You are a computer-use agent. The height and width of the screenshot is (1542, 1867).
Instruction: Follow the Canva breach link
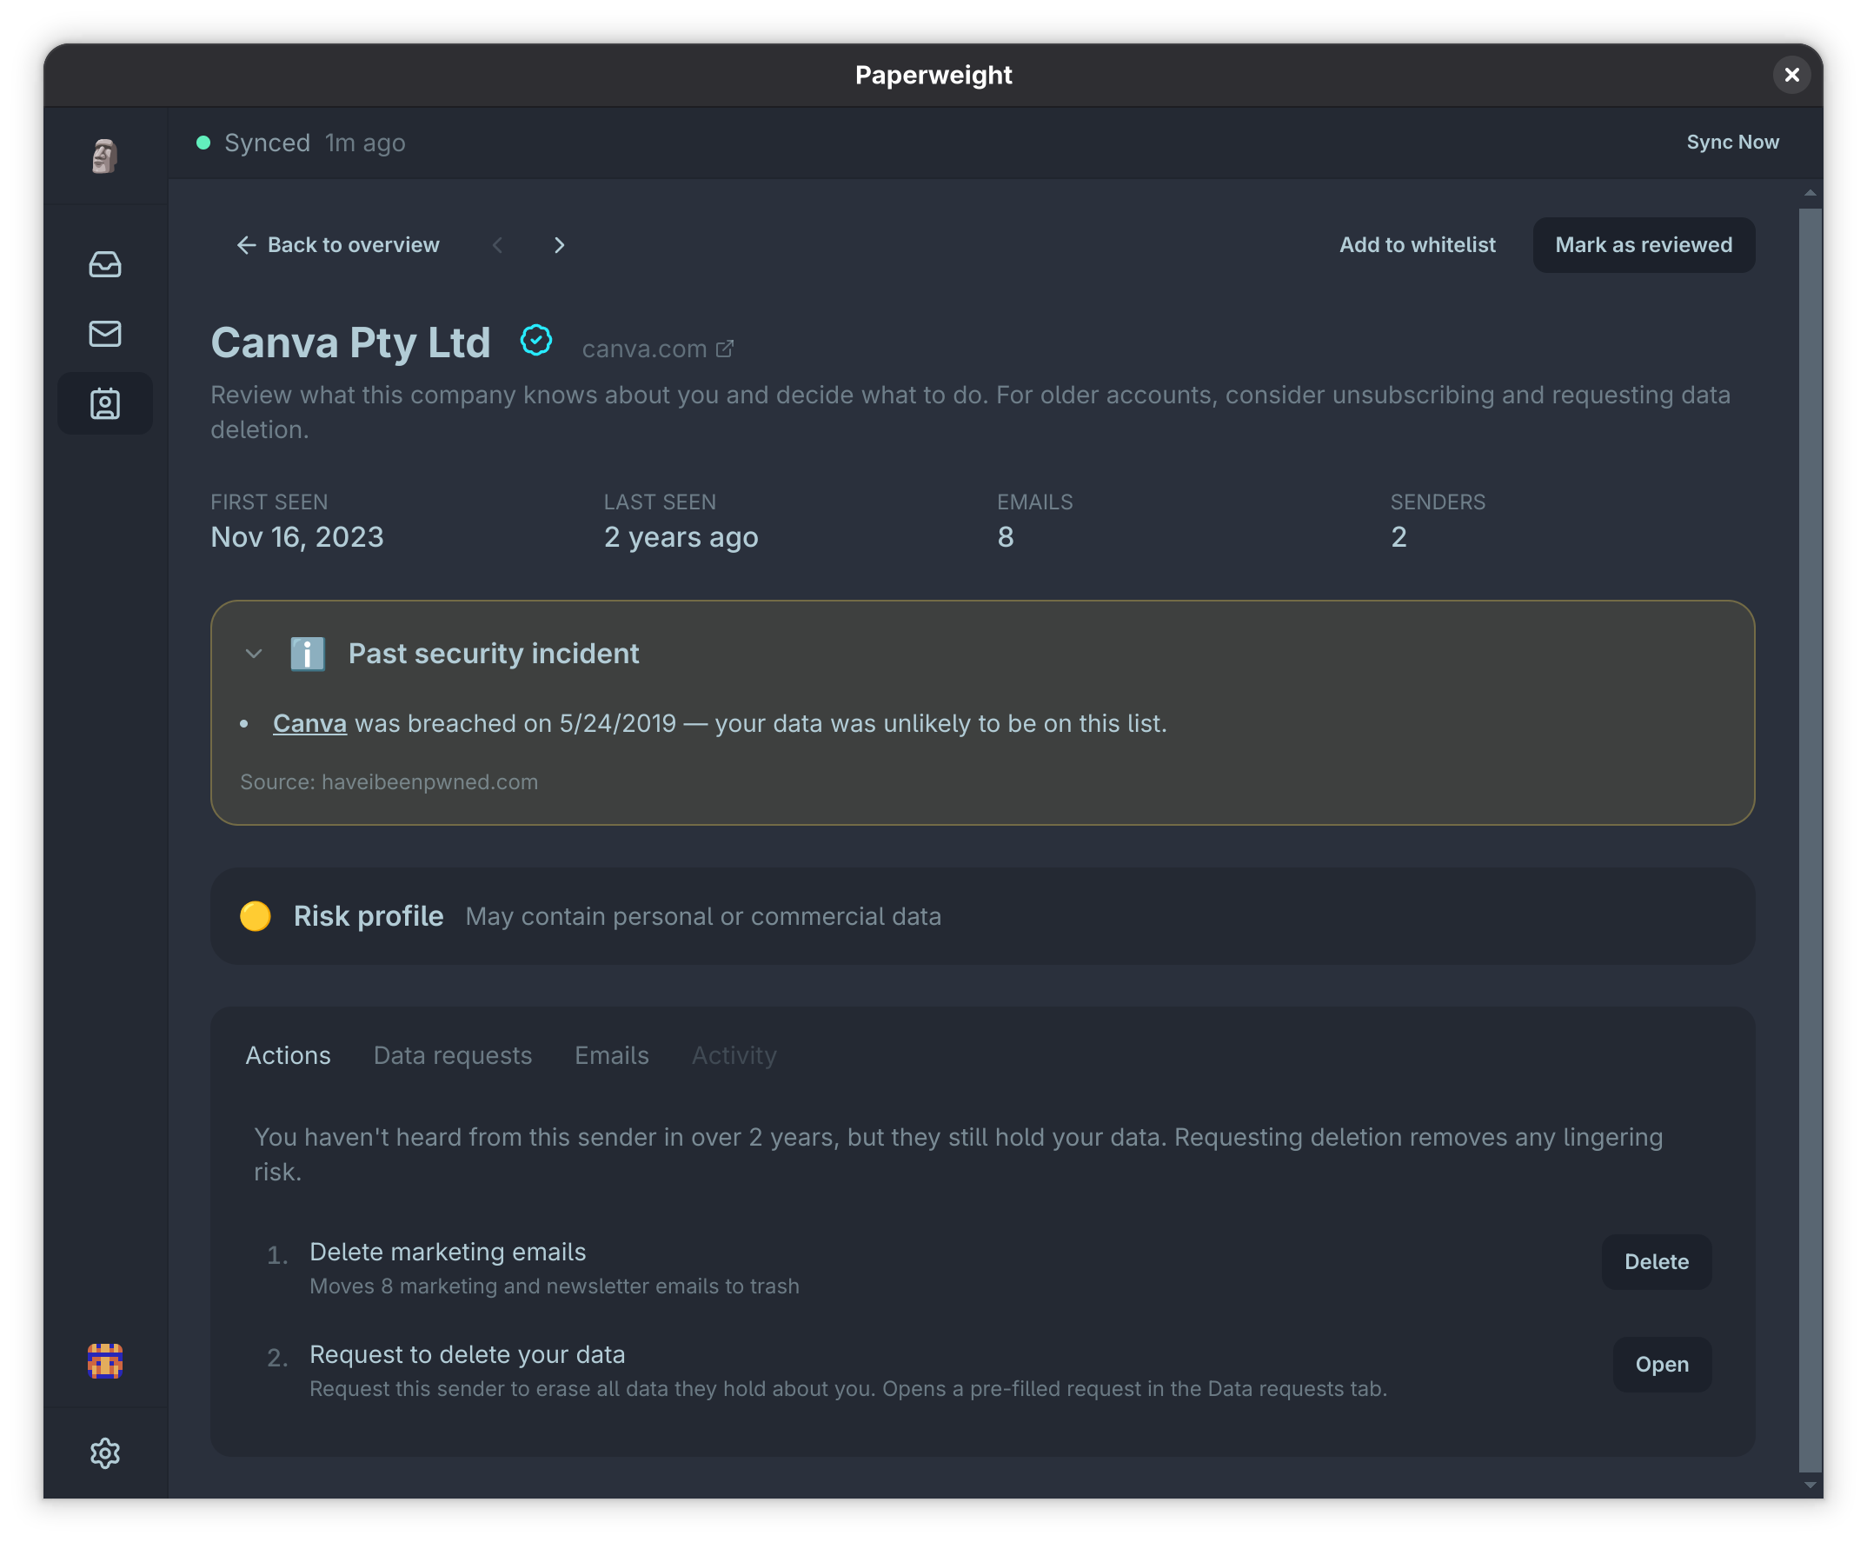tap(309, 723)
